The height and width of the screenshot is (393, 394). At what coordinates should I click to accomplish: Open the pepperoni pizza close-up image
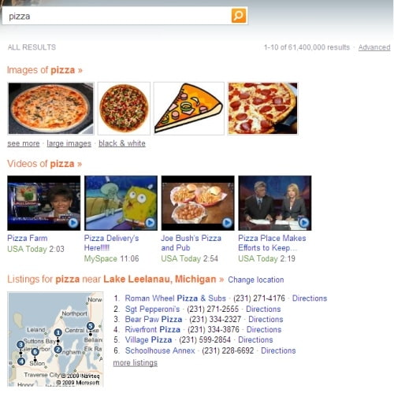coord(262,109)
